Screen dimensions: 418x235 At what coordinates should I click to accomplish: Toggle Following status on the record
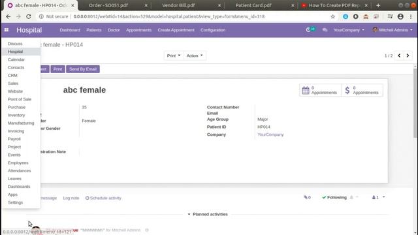[334, 197]
